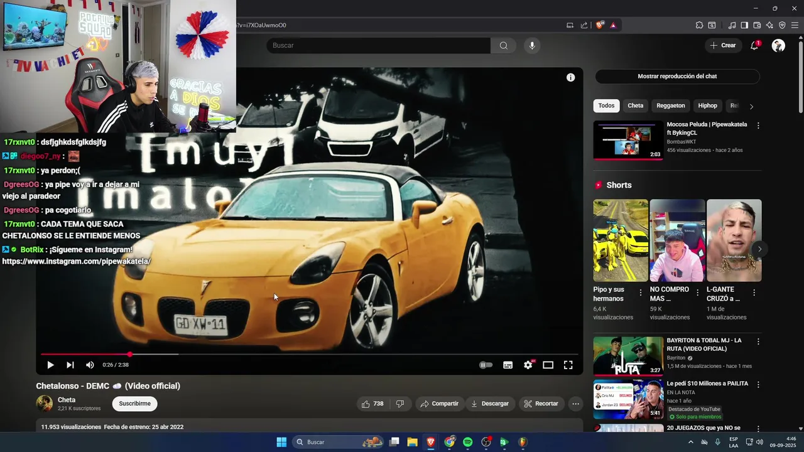This screenshot has width=804, height=452.
Task: Enter fullscreen with the fullscreen icon
Action: point(568,365)
